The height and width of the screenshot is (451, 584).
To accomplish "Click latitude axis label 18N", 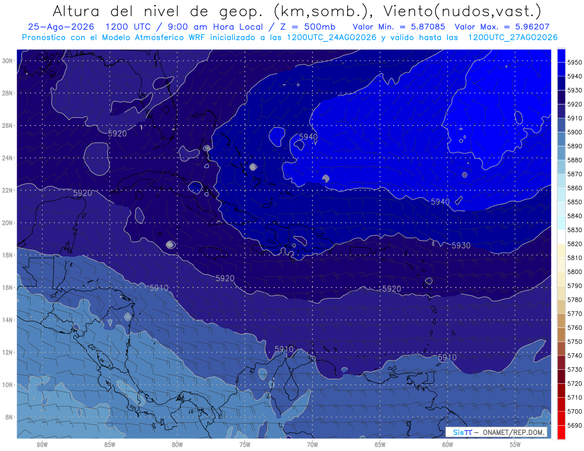I will click(7, 255).
